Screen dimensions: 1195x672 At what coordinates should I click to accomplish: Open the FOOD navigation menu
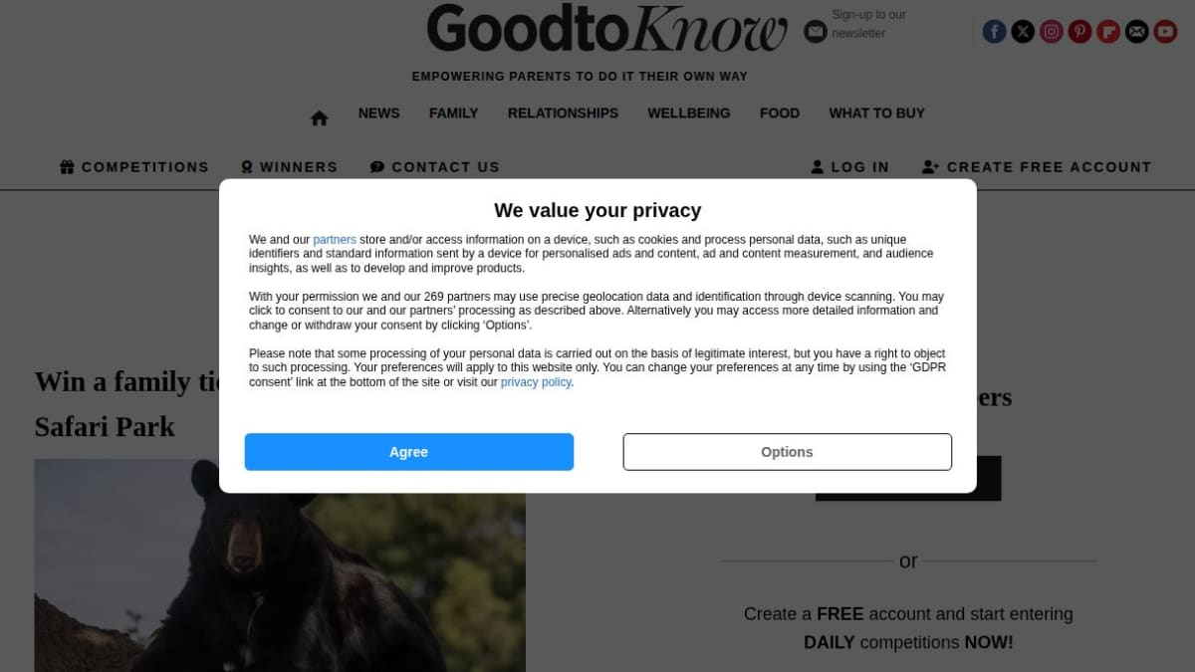(x=780, y=113)
